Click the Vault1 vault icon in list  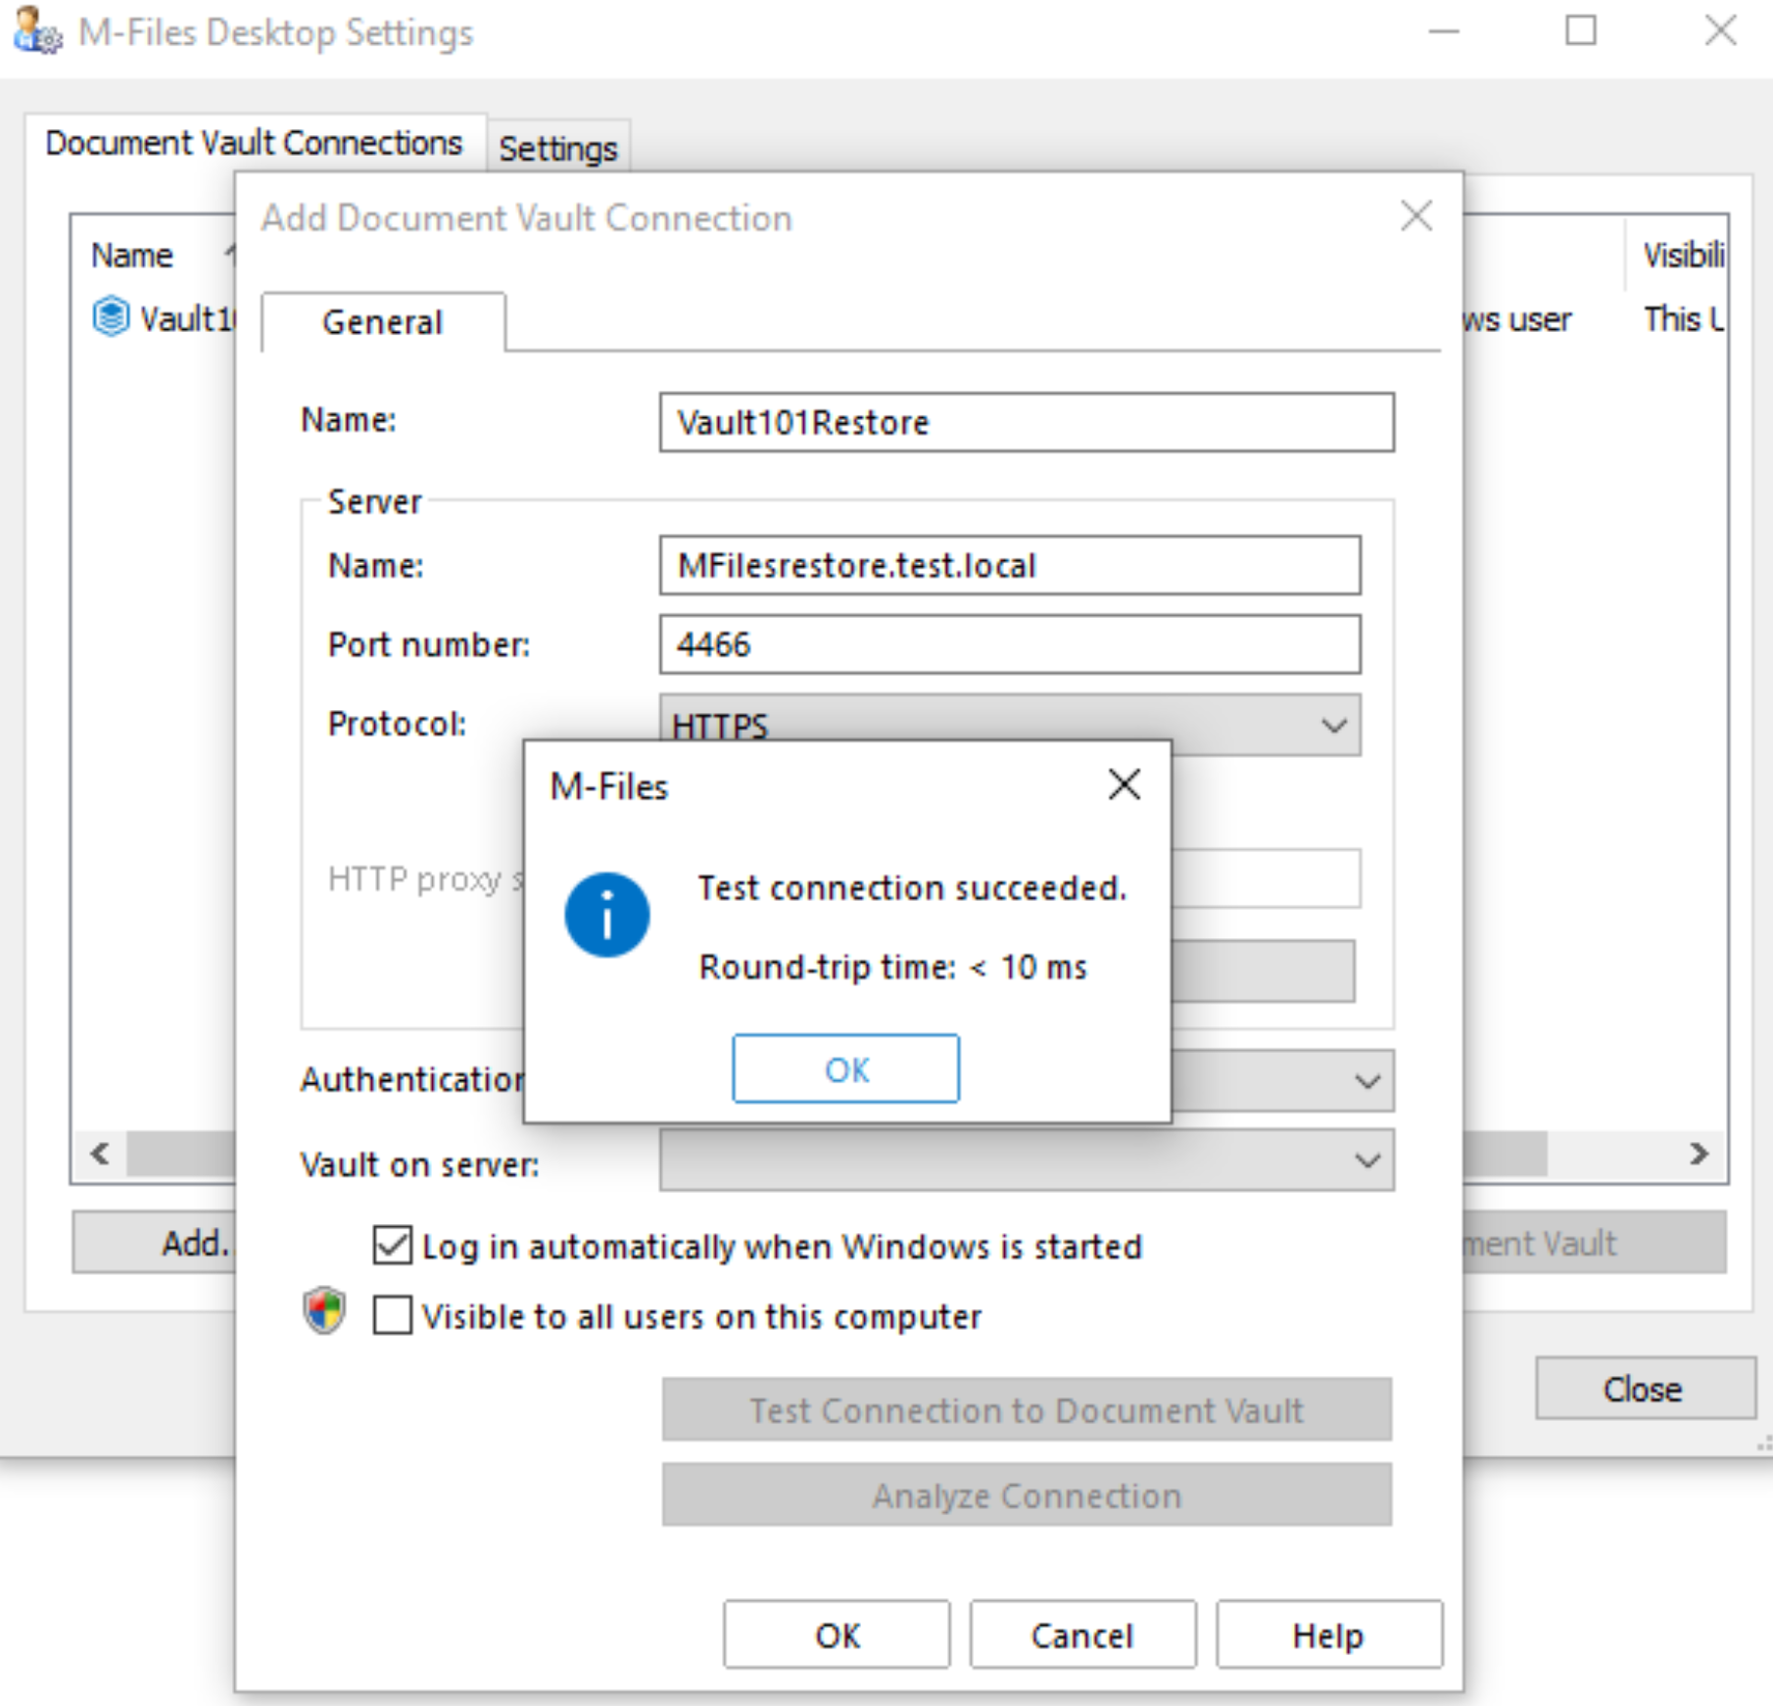point(111,316)
